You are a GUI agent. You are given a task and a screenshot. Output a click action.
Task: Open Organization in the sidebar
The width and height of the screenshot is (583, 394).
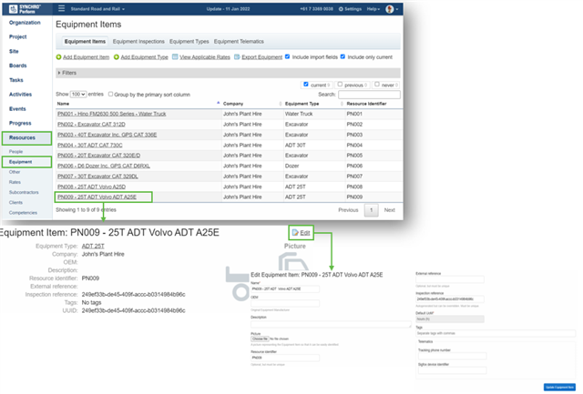coord(25,23)
